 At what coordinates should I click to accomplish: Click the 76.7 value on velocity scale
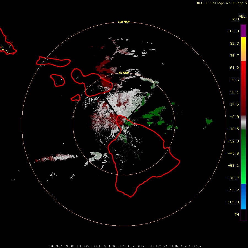pos(234,55)
